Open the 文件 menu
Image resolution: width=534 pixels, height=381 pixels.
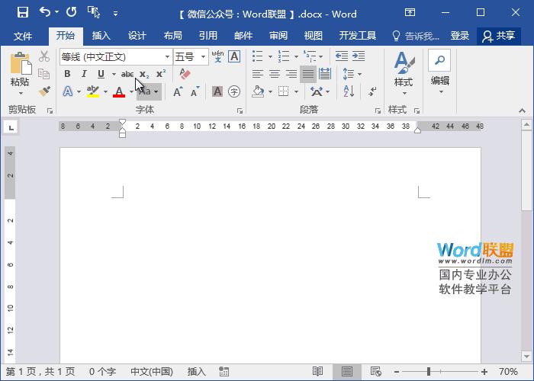(x=23, y=36)
